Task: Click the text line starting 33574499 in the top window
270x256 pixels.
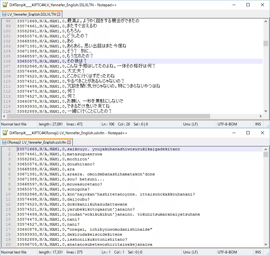Action: [88, 86]
